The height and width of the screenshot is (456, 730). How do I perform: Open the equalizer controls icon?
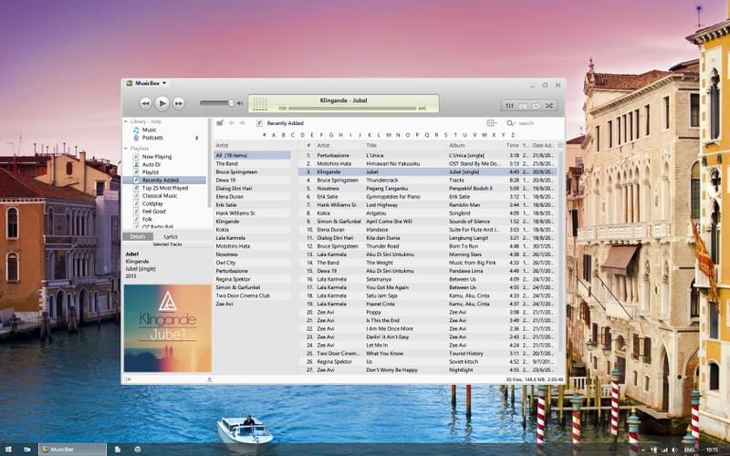click(x=510, y=106)
